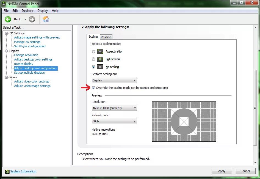Select the No scaling radio button

pos(93,67)
